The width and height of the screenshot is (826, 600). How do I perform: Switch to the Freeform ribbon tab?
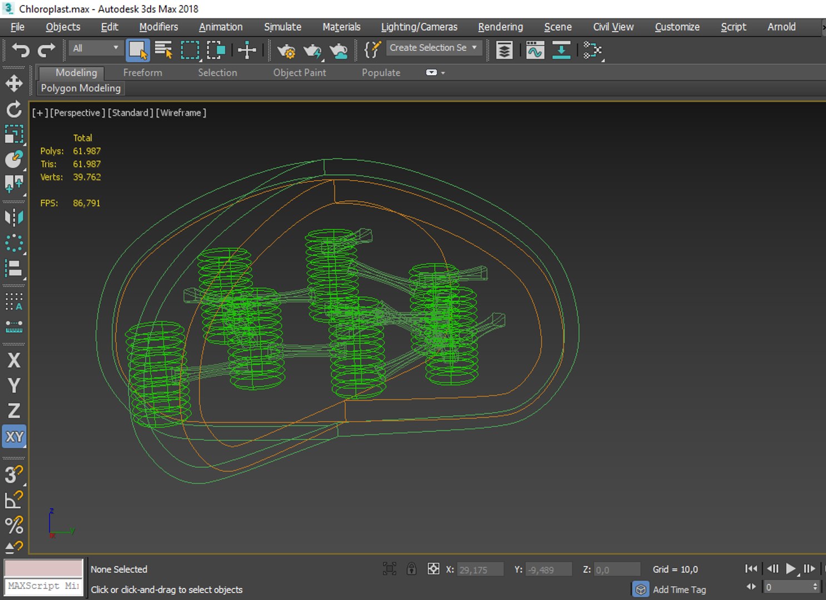click(x=142, y=73)
